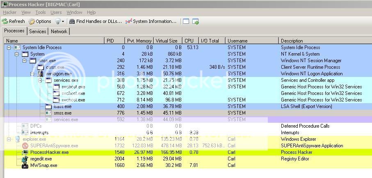Switch to the Processes tab
The width and height of the screenshot is (372, 178).
[14, 31]
